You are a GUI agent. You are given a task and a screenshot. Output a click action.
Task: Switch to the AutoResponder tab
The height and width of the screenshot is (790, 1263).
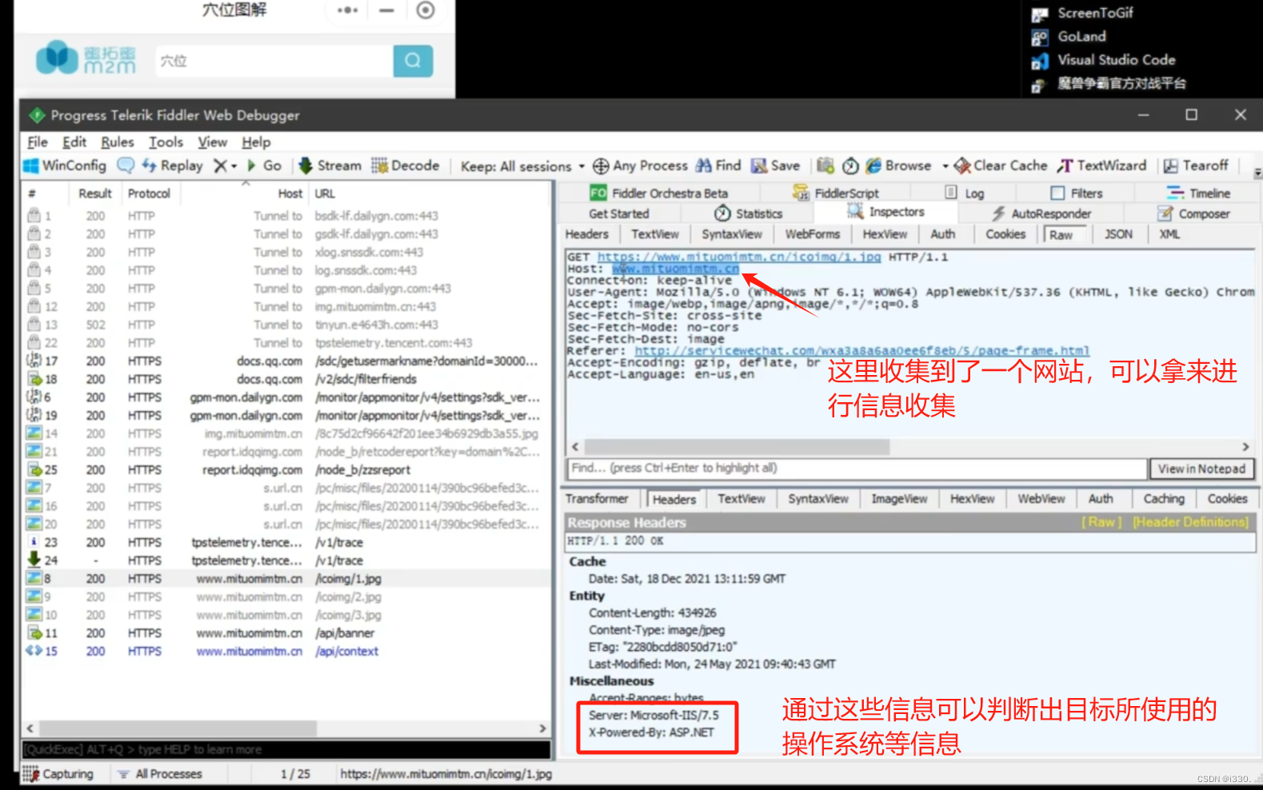[1041, 213]
